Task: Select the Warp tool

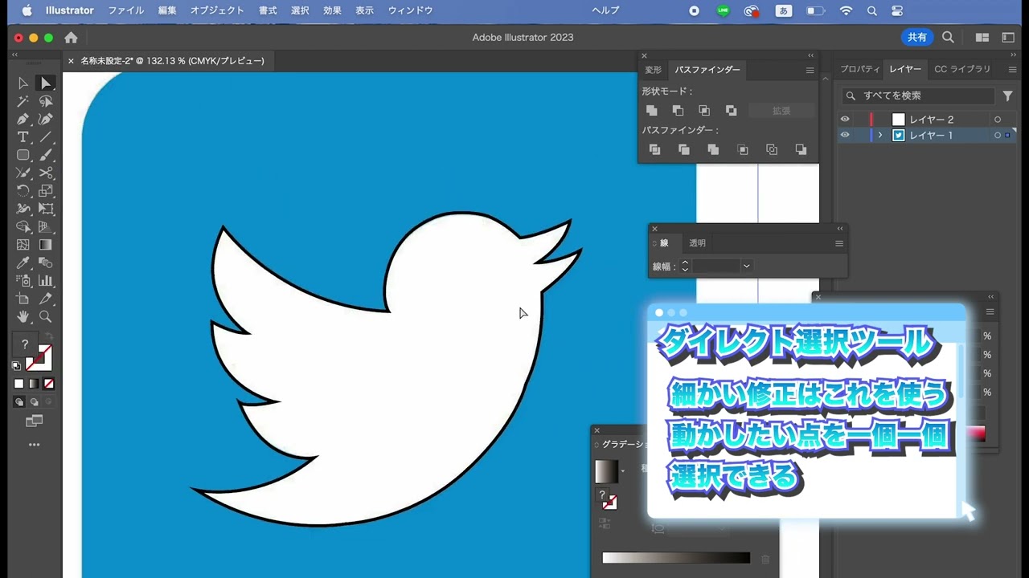Action: point(23,209)
